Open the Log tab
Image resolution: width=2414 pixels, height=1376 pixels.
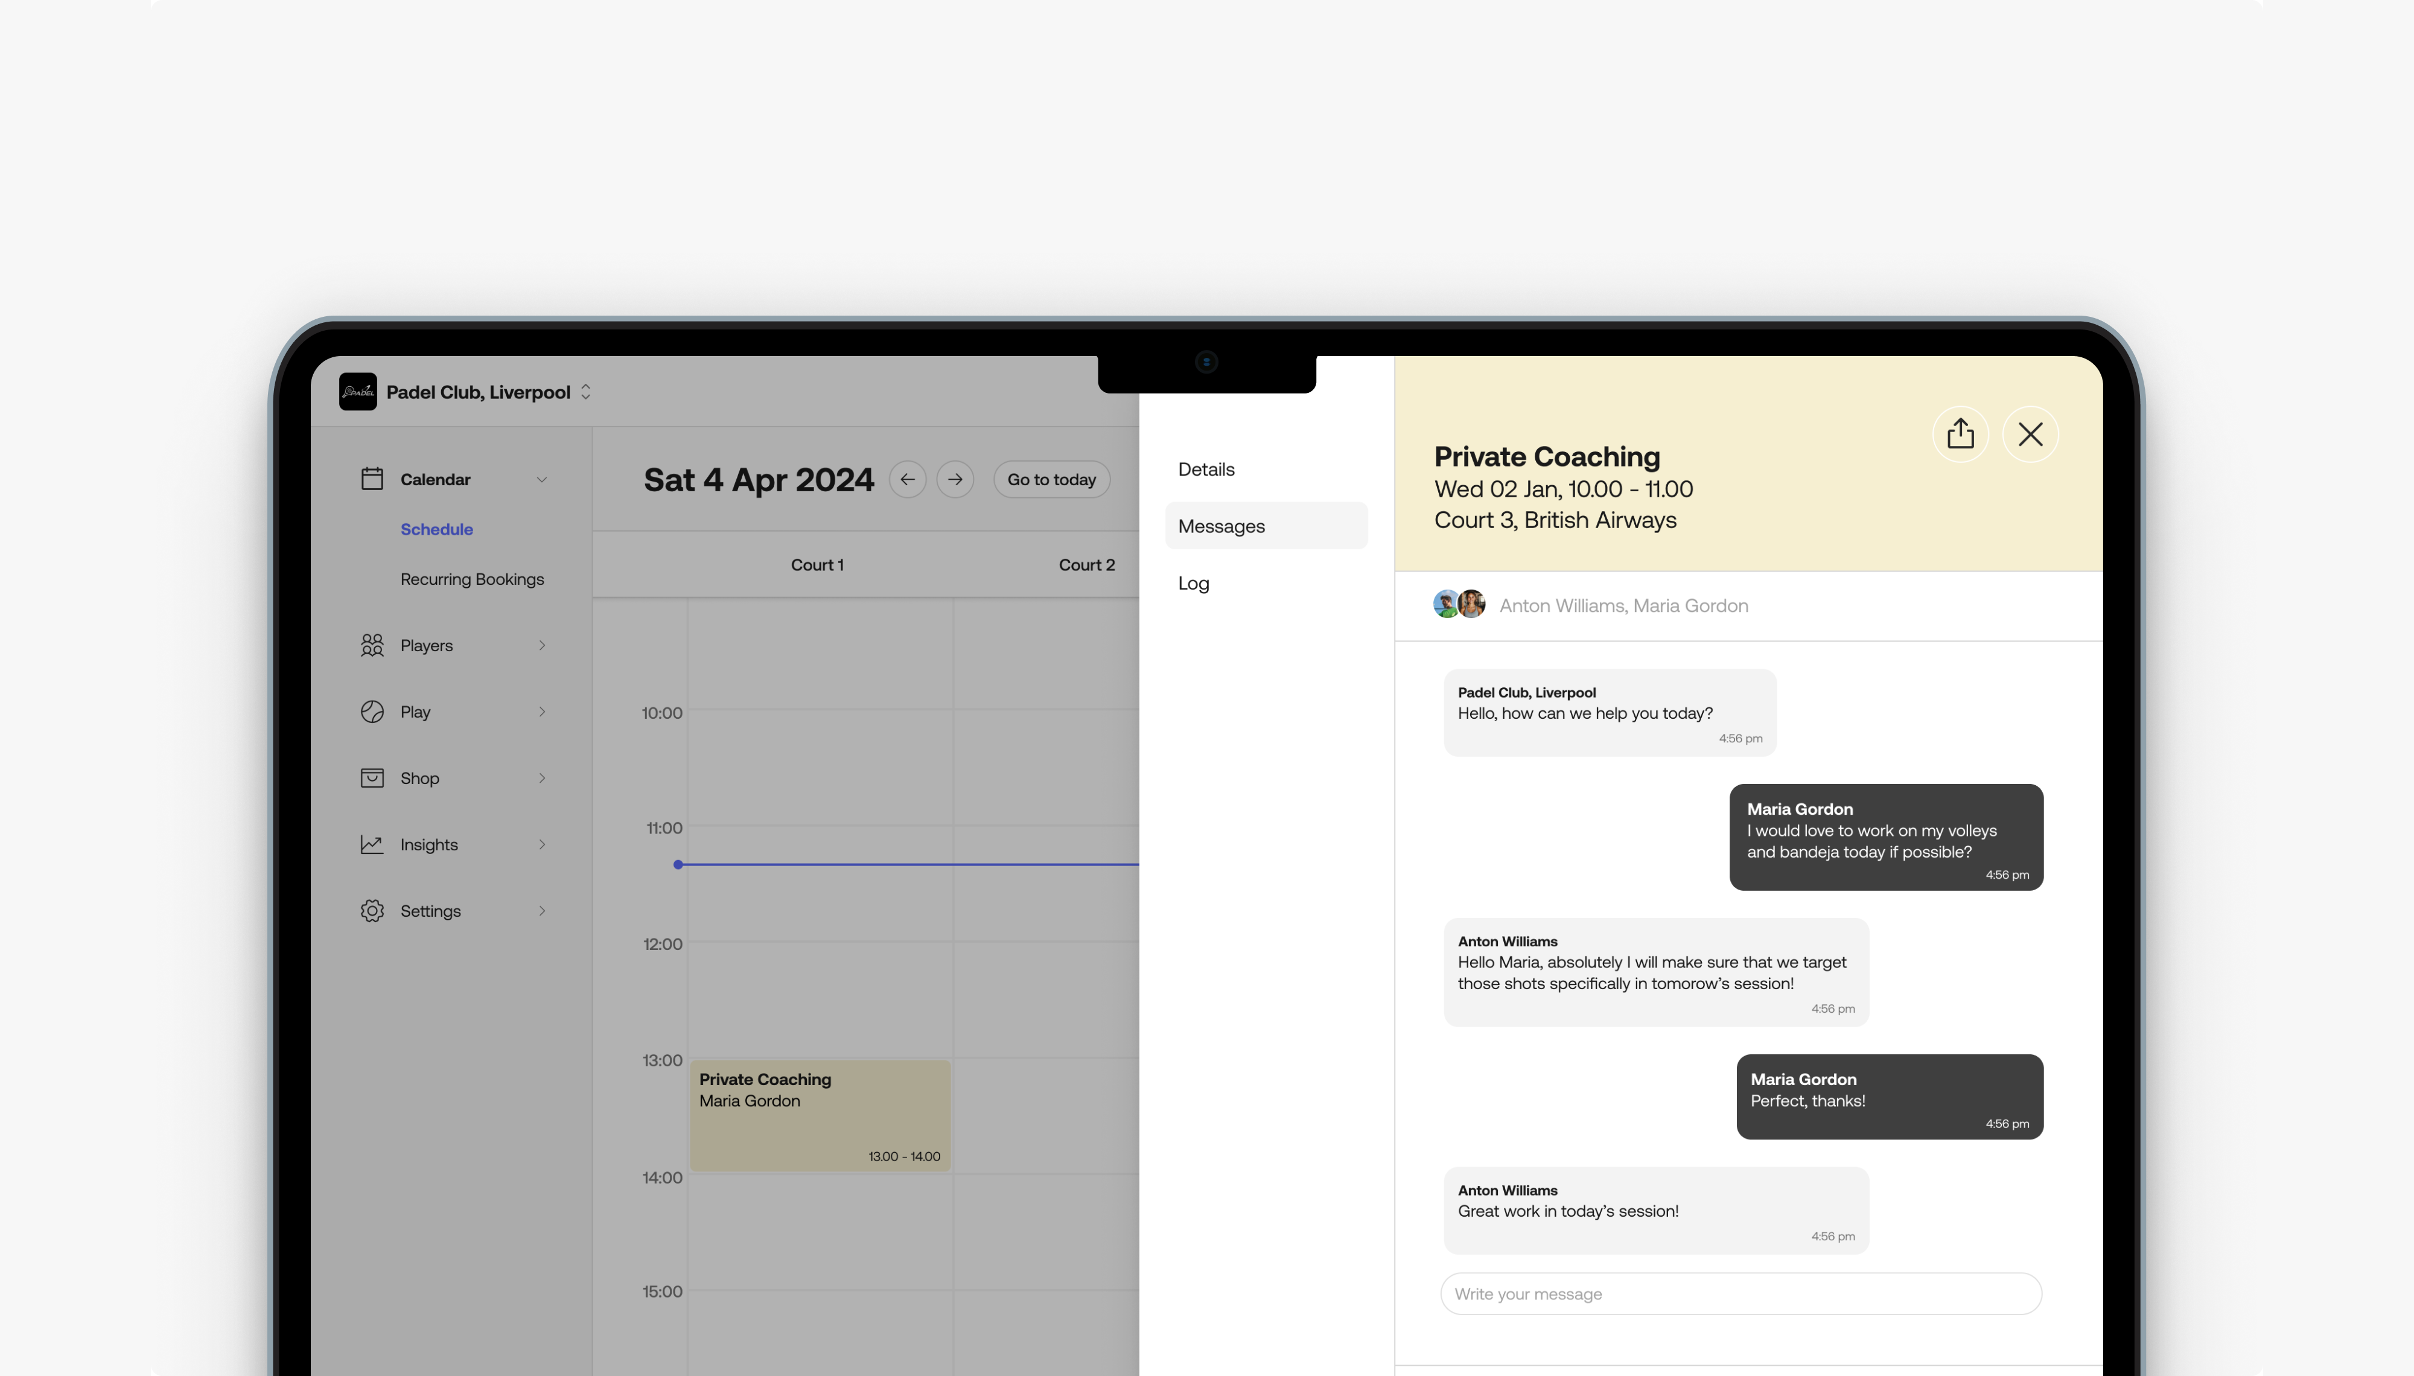(x=1193, y=583)
